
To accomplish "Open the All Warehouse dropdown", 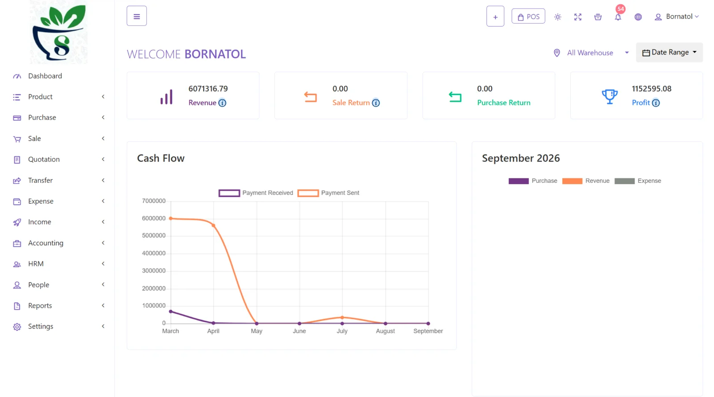I will point(591,53).
